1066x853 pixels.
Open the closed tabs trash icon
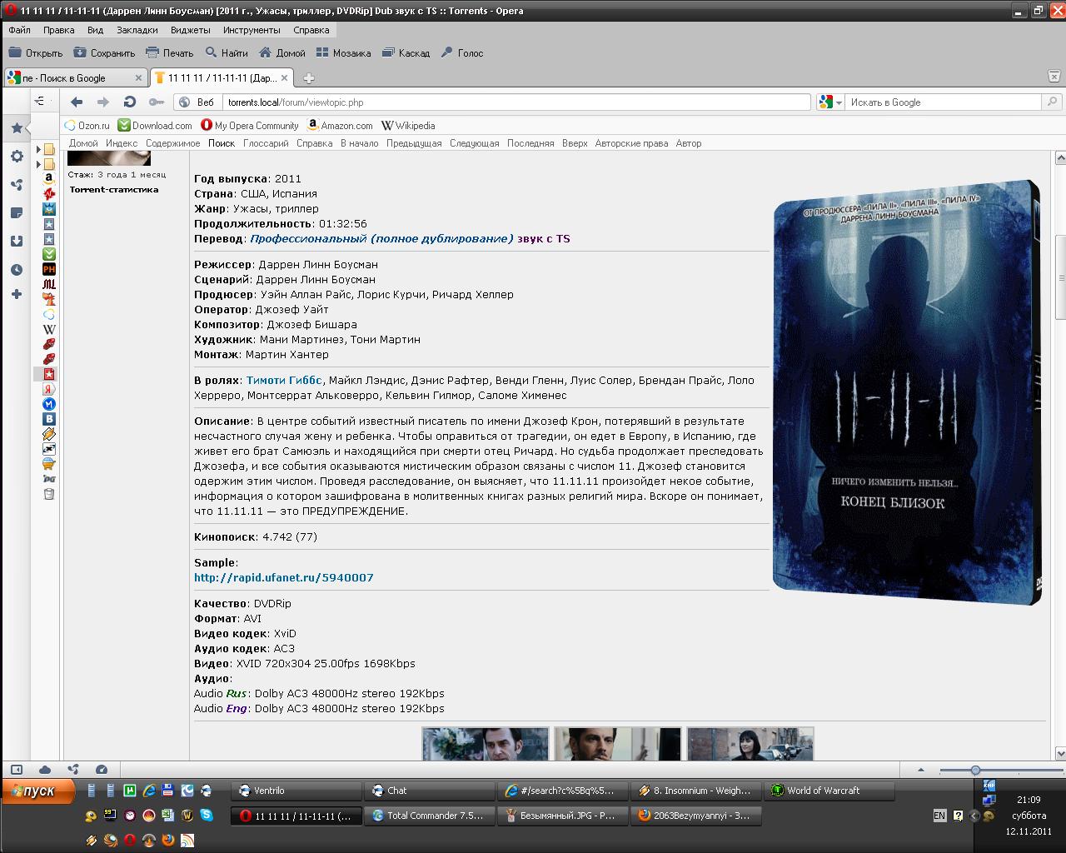[1055, 77]
